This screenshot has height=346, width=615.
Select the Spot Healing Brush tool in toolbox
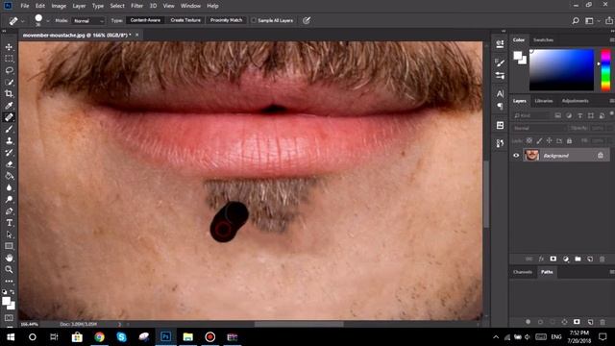click(x=9, y=117)
